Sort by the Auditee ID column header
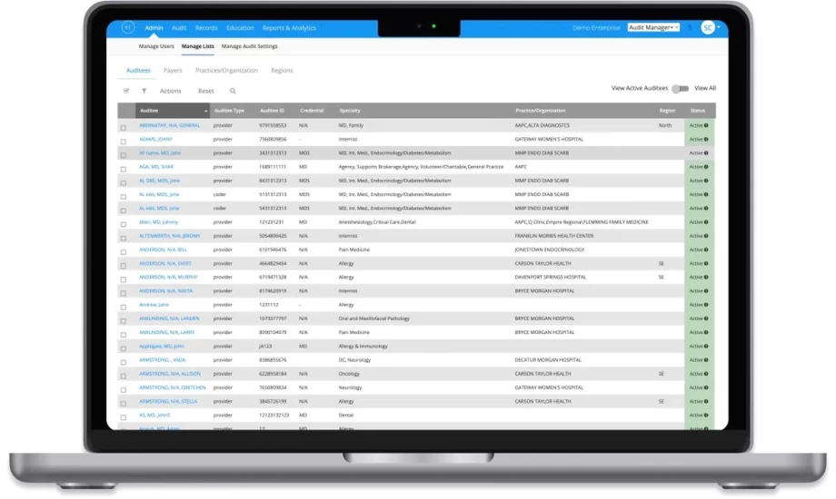 (x=272, y=111)
